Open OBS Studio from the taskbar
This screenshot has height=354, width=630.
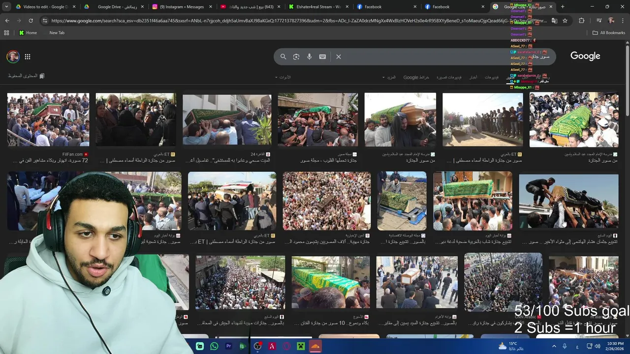(x=257, y=346)
